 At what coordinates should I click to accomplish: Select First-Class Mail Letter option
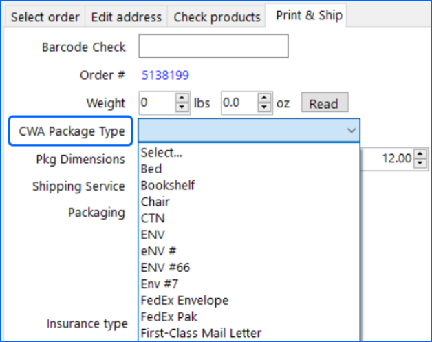click(201, 334)
